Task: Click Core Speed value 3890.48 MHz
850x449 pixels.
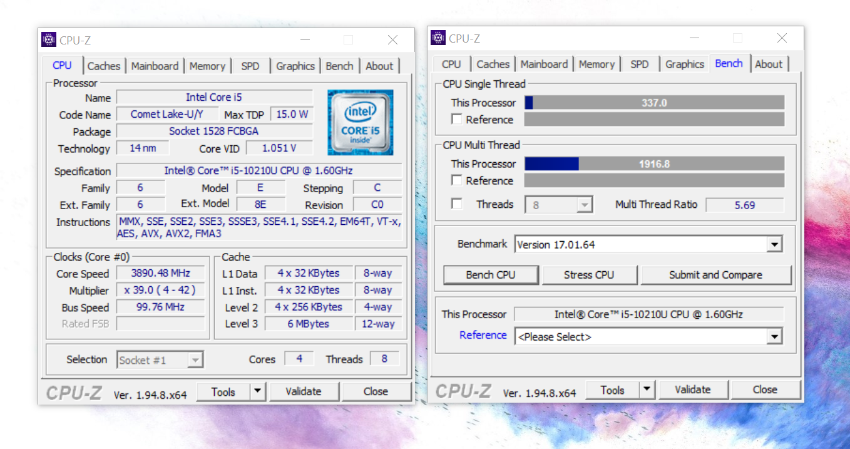Action: (160, 273)
